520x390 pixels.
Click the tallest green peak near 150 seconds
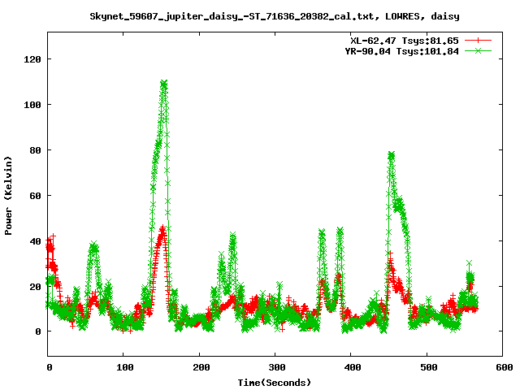tap(164, 83)
